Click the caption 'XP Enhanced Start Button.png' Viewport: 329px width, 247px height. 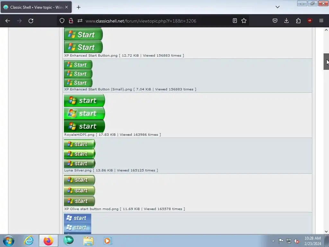(91, 55)
